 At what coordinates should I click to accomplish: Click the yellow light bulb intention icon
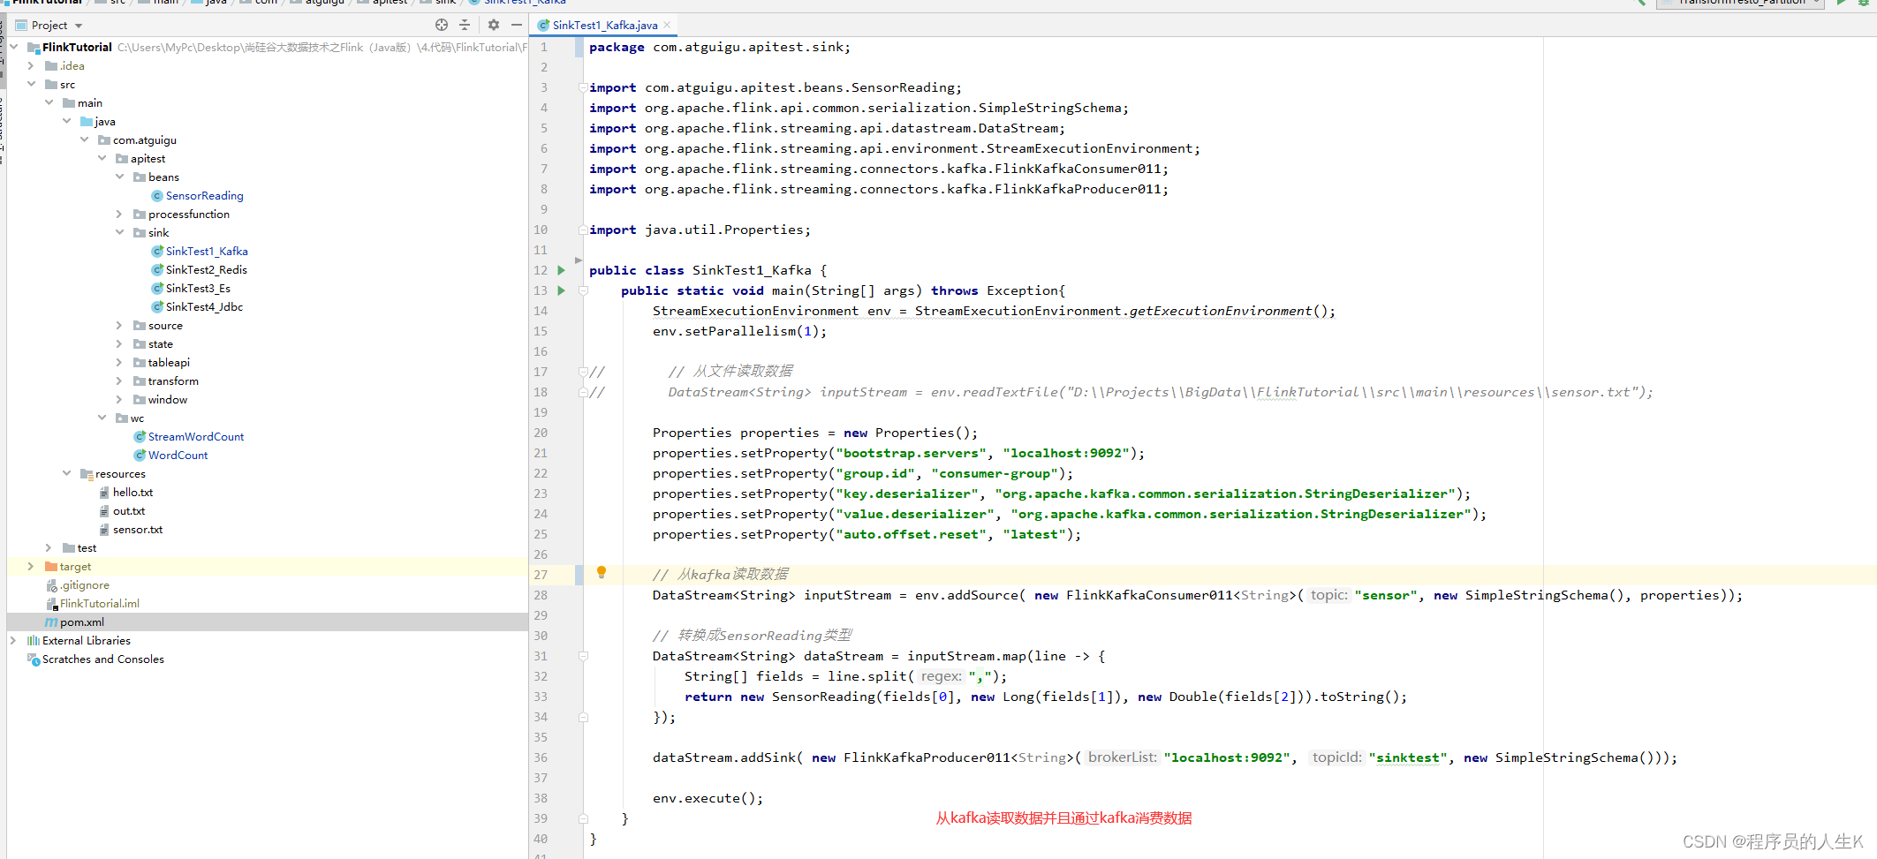(x=602, y=573)
